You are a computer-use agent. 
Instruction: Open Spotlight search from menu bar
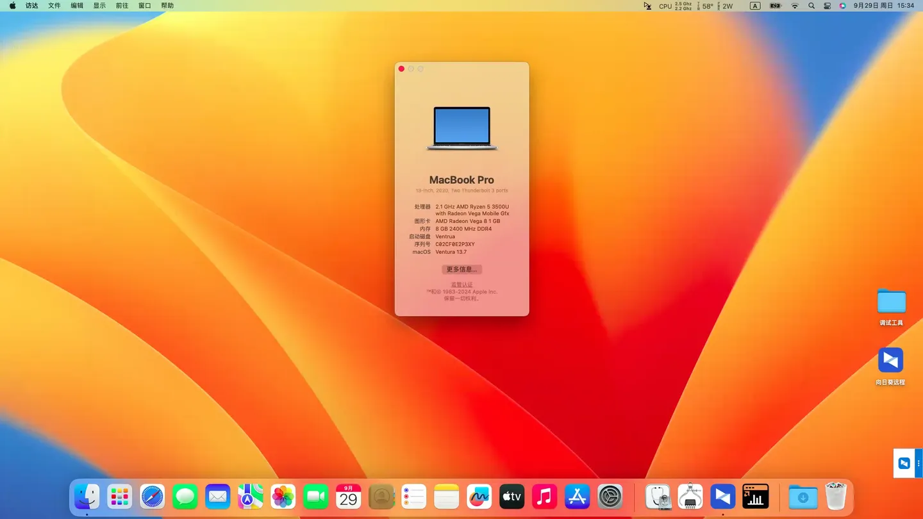point(811,6)
